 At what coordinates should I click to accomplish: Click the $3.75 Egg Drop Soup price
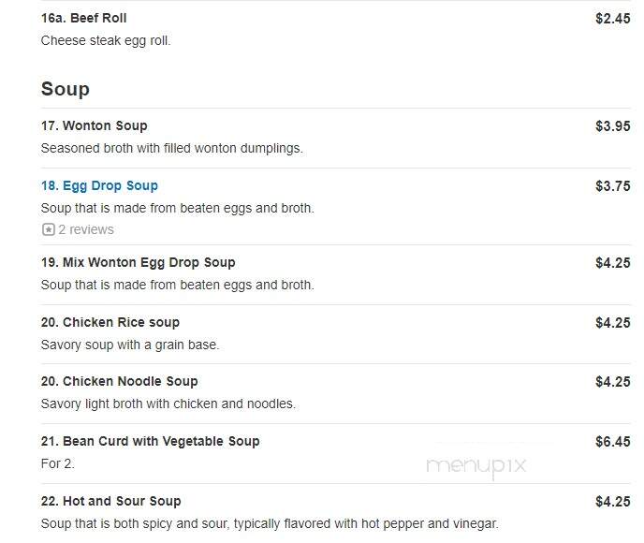tap(613, 186)
